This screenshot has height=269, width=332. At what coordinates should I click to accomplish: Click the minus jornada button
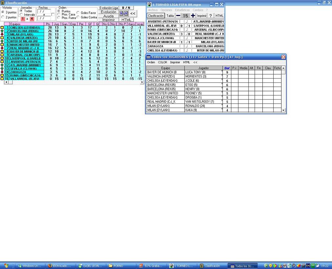click(x=178, y=15)
